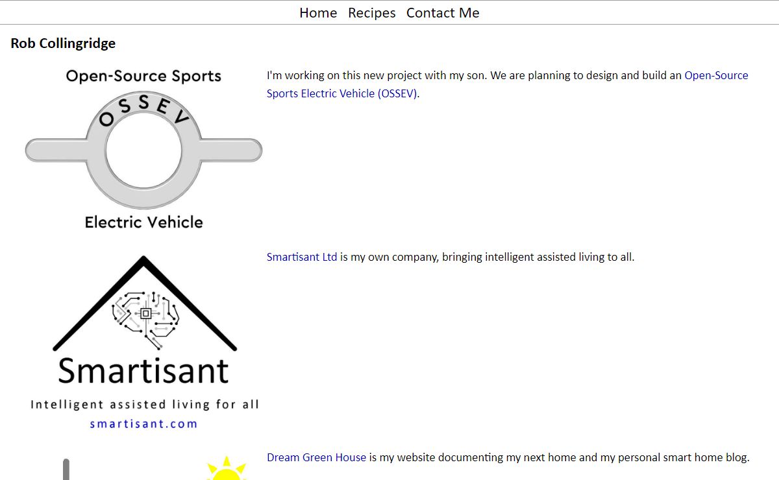Visit the Smartisant Ltd link
The width and height of the screenshot is (779, 480).
coord(302,257)
